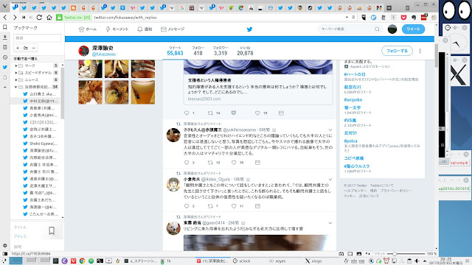This screenshot has width=472, height=265.
Task: Select the いいね 20,878 profile tab
Action: click(x=245, y=51)
